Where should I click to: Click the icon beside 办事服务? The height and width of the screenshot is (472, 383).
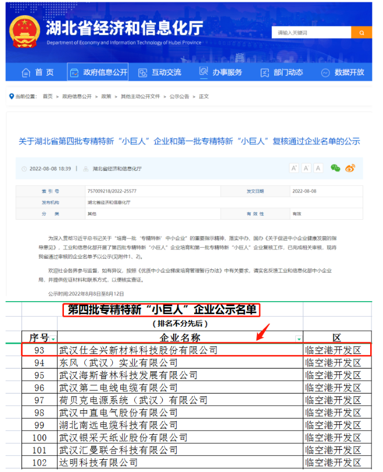(203, 71)
